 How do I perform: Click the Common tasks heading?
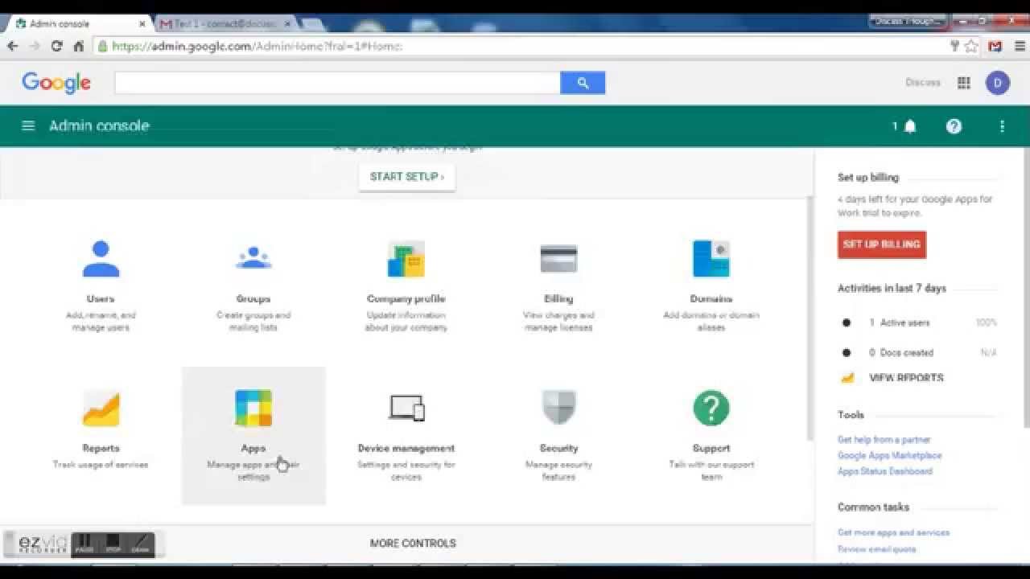(x=873, y=507)
